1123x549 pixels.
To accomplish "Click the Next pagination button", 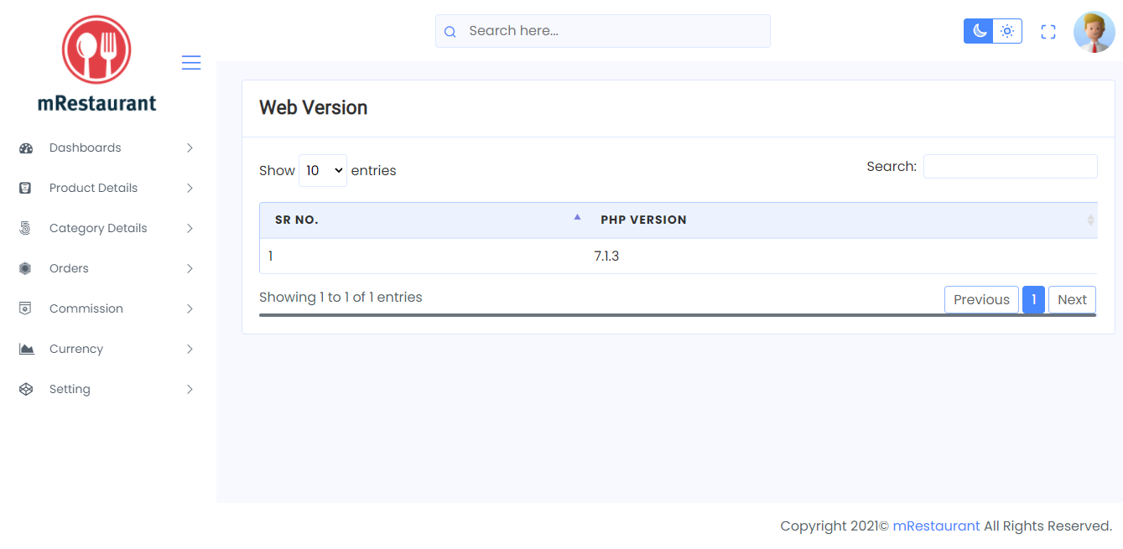I will click(x=1072, y=299).
